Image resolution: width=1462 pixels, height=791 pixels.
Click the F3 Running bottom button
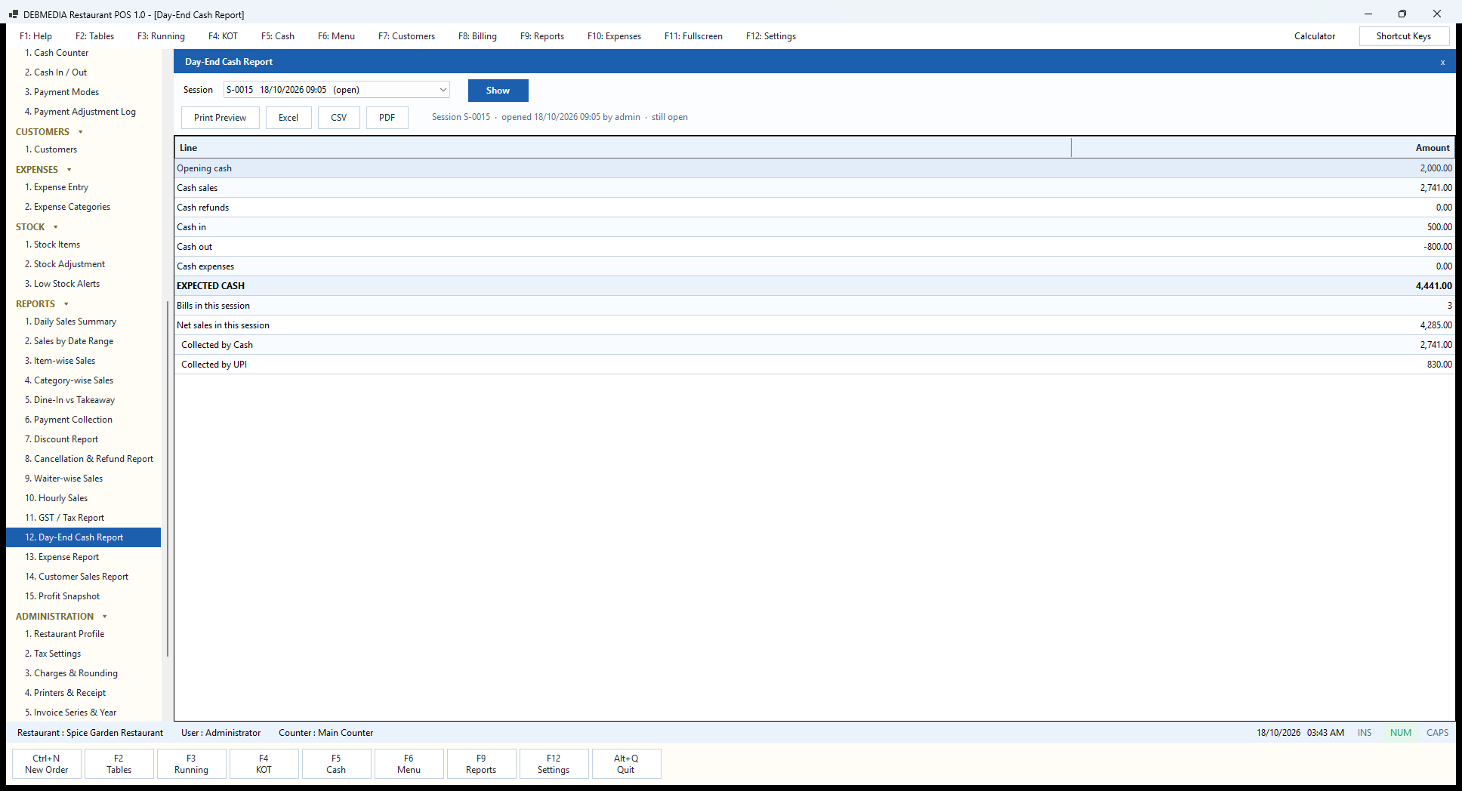click(192, 764)
